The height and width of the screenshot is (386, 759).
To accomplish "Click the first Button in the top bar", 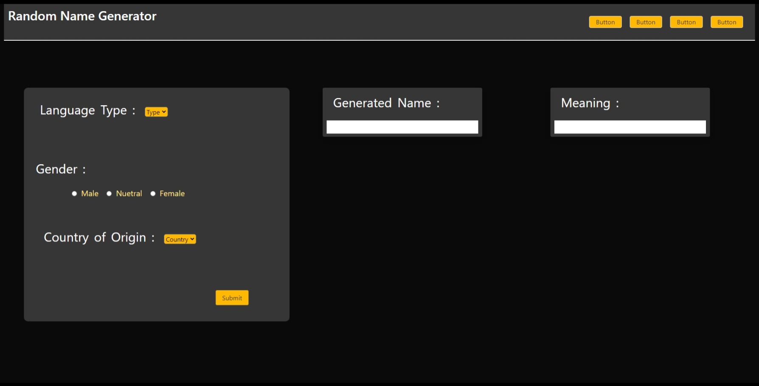I will click(x=605, y=22).
